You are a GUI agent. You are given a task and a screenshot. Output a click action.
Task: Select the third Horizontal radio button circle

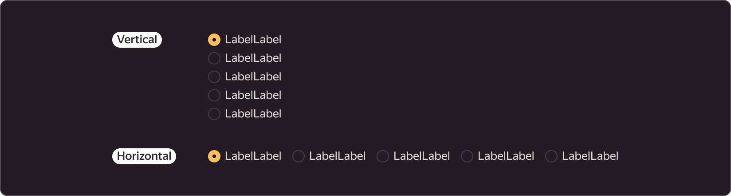383,156
